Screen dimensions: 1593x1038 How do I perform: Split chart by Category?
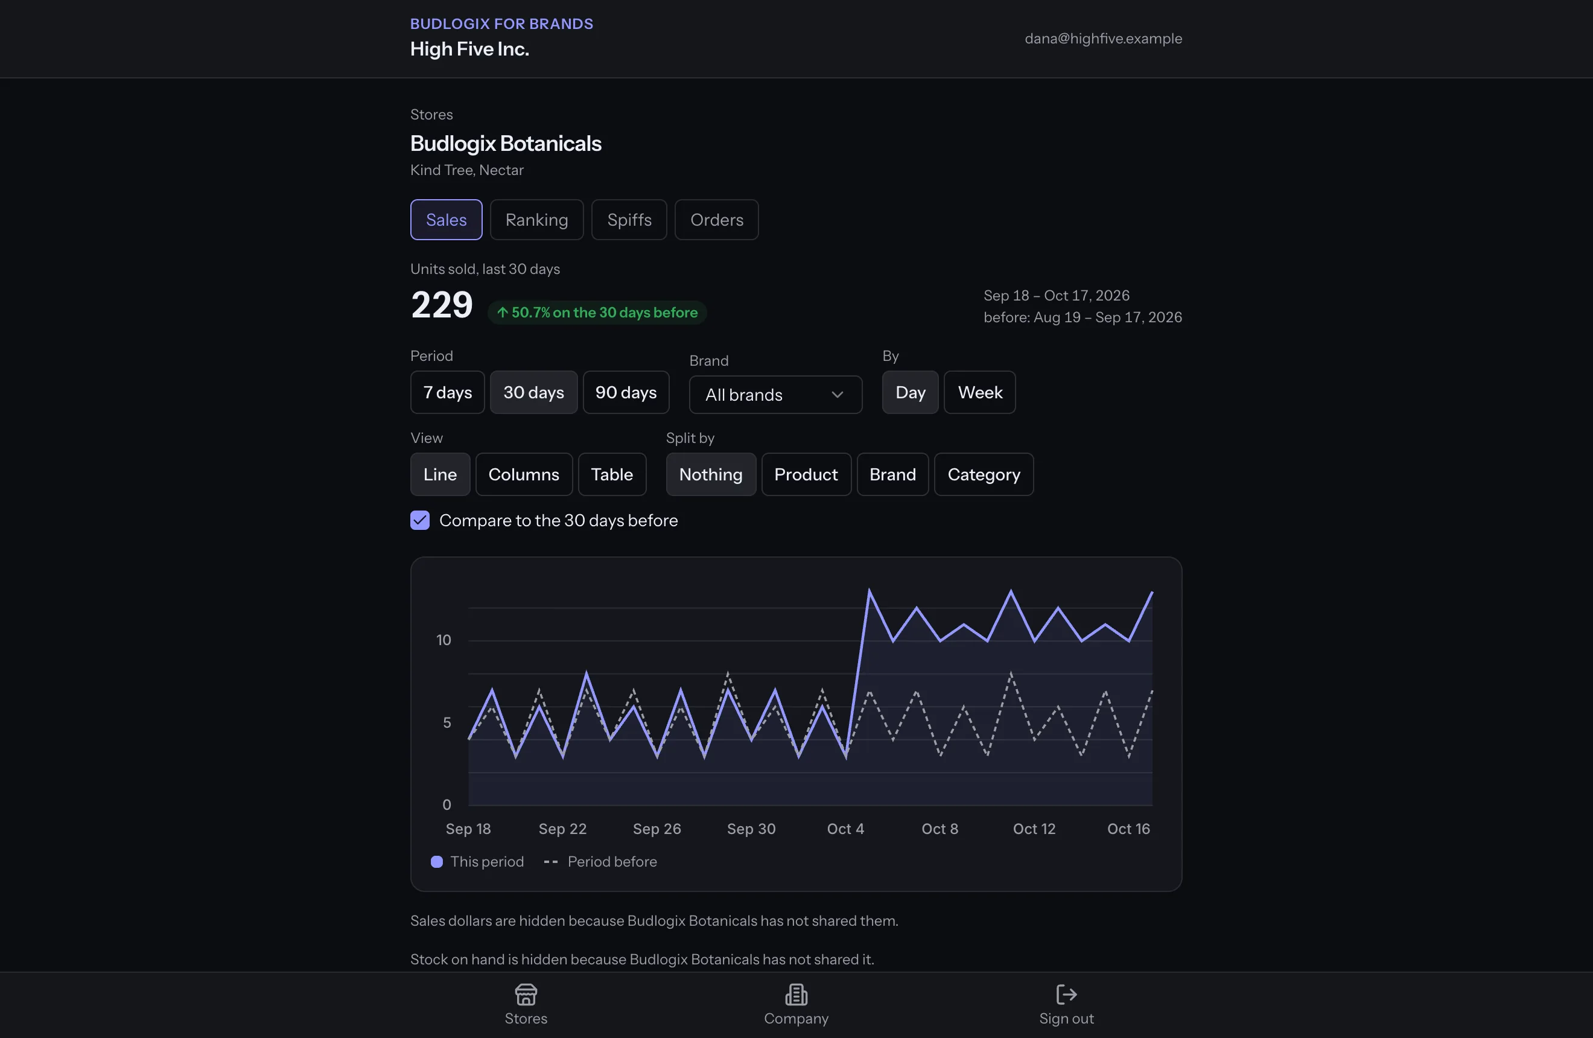(x=984, y=474)
